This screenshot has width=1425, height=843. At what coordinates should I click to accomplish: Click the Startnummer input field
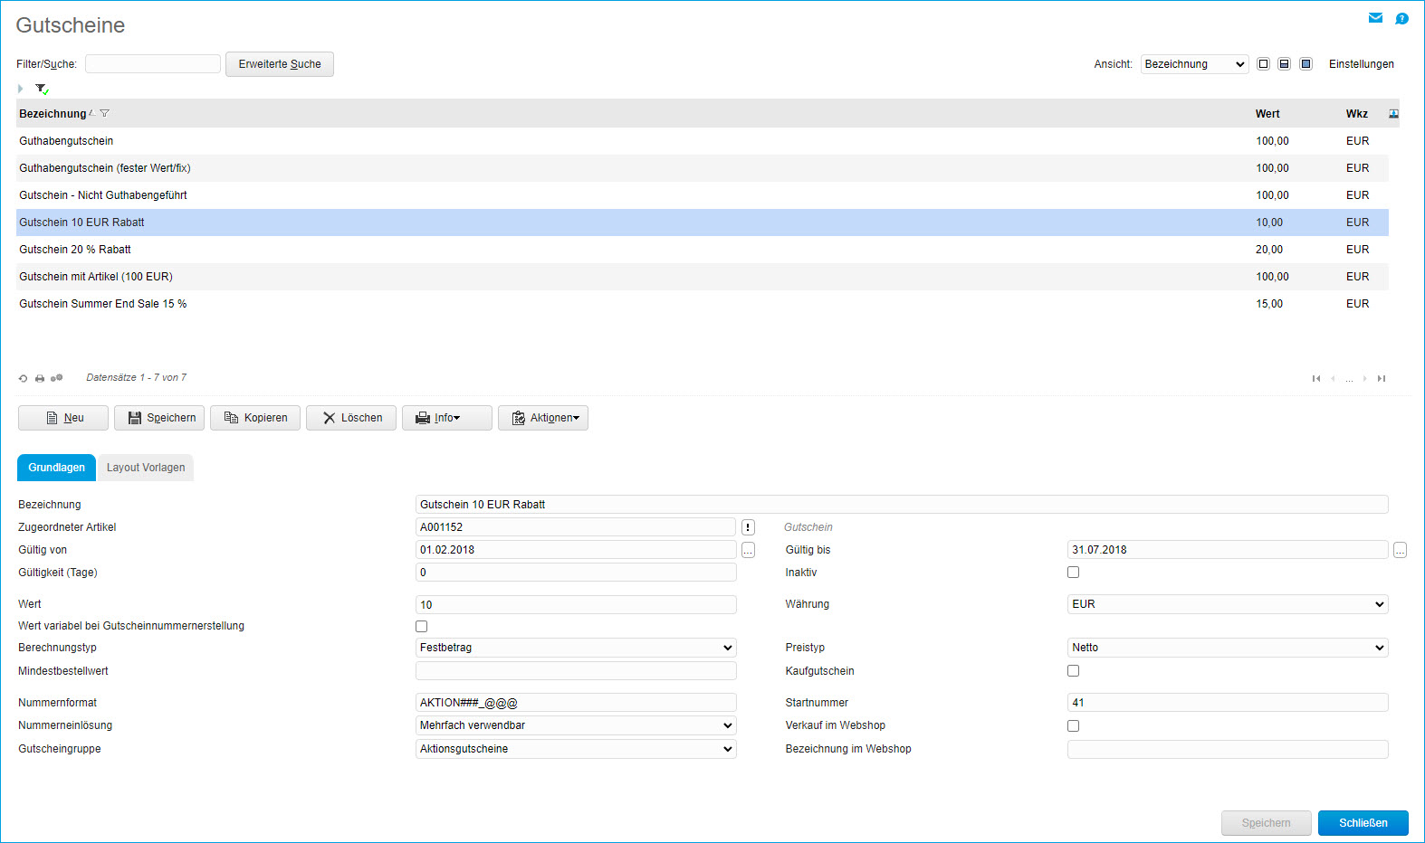pyautogui.click(x=1228, y=703)
